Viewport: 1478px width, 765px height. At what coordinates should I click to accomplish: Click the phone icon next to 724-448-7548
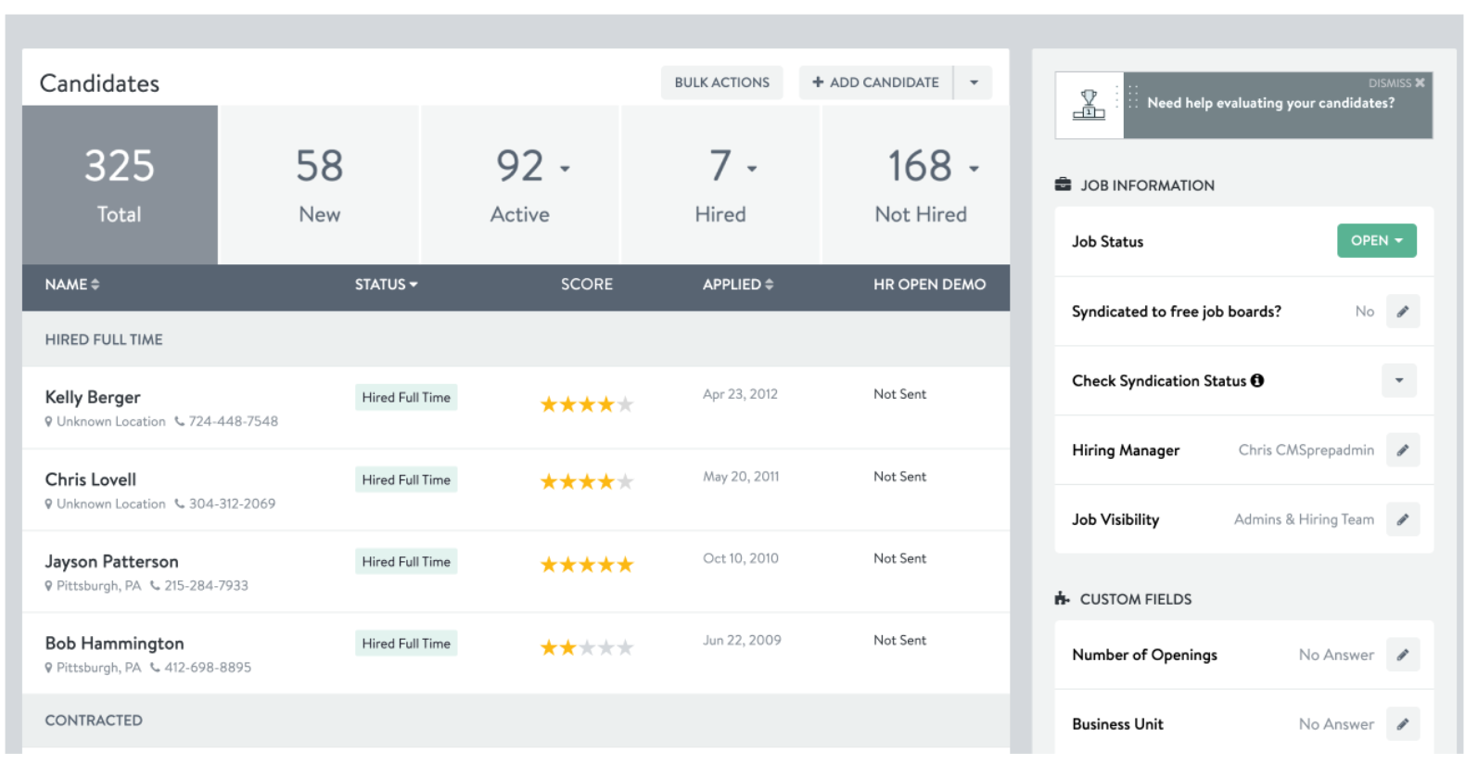(x=180, y=422)
